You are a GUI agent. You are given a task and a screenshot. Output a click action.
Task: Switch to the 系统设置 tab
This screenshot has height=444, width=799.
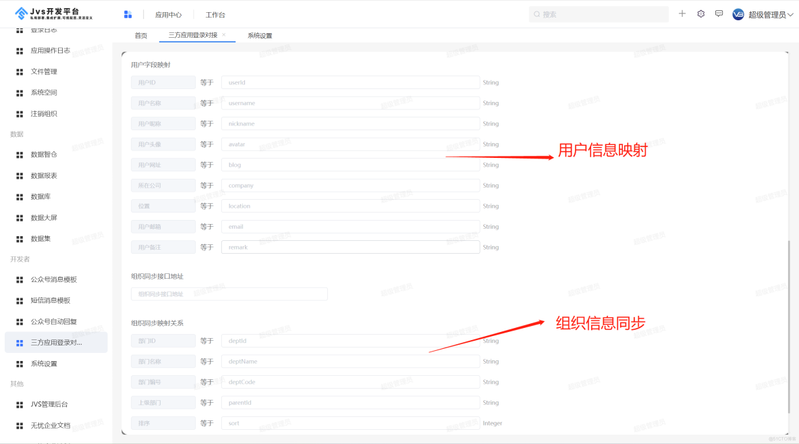[260, 35]
